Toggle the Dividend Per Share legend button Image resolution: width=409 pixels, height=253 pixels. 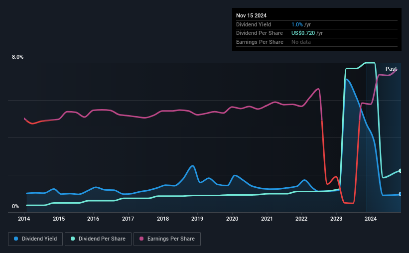[x=98, y=239]
